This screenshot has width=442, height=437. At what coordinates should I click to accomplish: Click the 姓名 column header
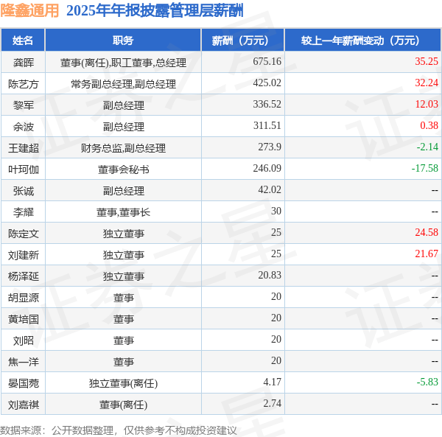(23, 41)
